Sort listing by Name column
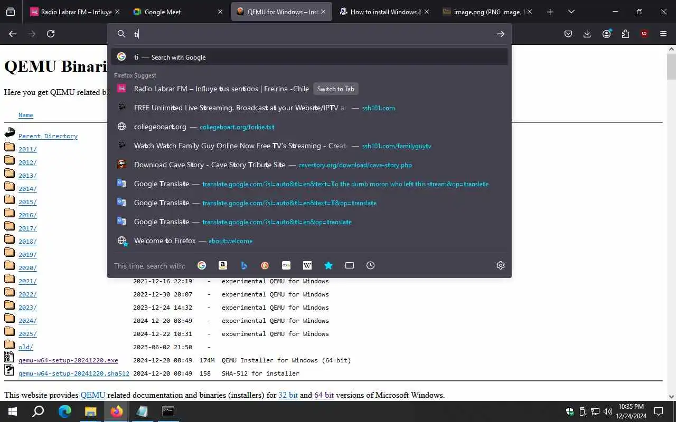This screenshot has height=422, width=676. [26, 115]
